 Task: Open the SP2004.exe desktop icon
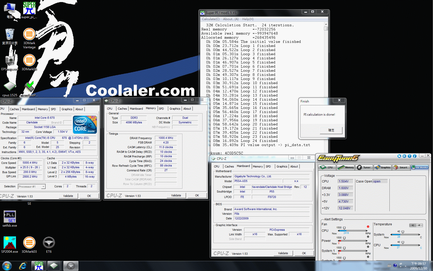(x=10, y=245)
